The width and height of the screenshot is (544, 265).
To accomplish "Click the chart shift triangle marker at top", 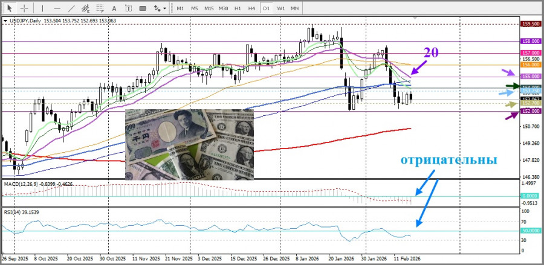I will point(414,18).
